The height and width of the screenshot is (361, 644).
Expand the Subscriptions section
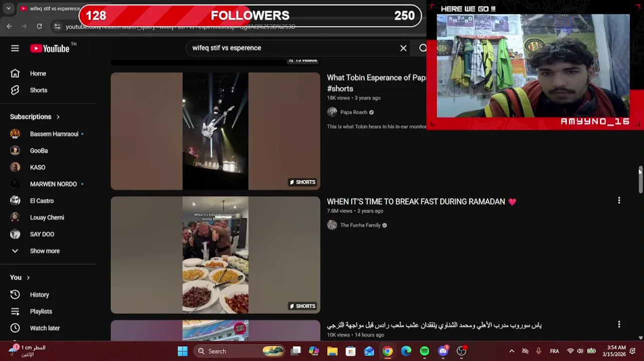pyautogui.click(x=35, y=117)
